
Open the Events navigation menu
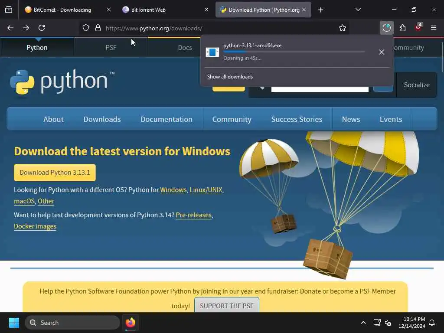(391, 119)
